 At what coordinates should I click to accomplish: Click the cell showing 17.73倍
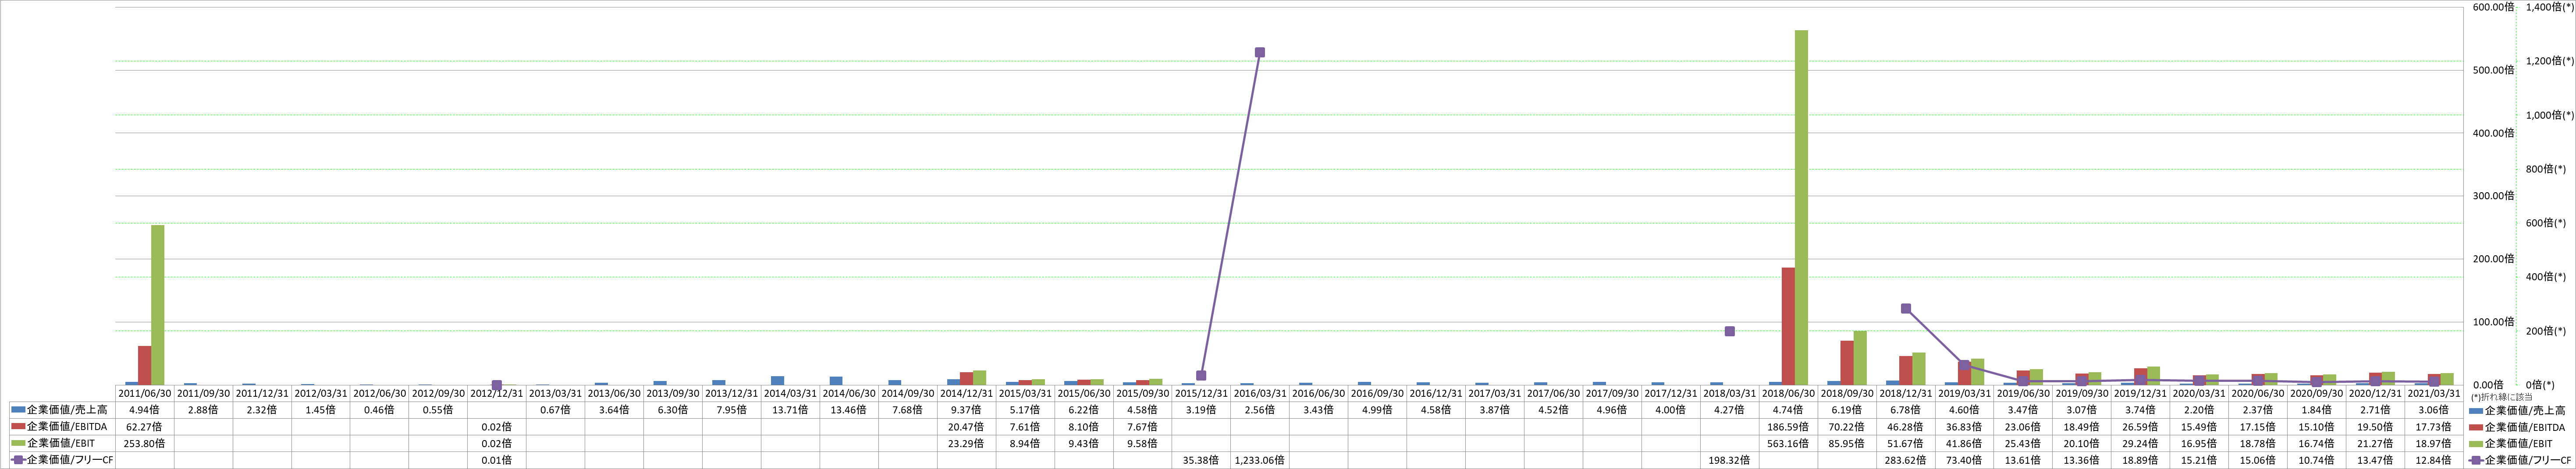(2434, 426)
